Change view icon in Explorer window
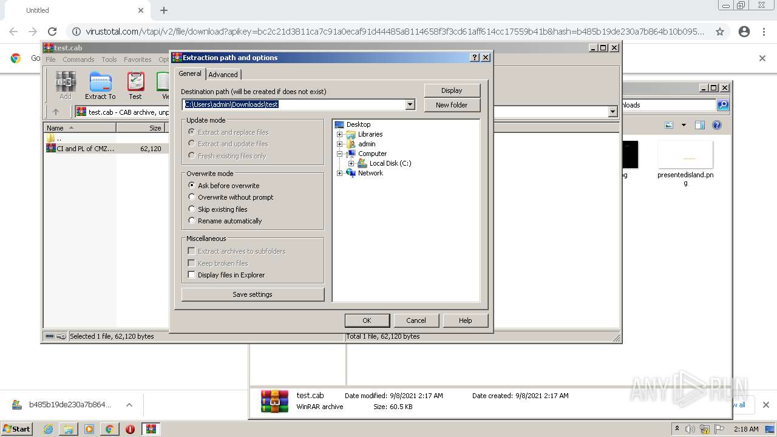The image size is (777, 437). (x=669, y=125)
